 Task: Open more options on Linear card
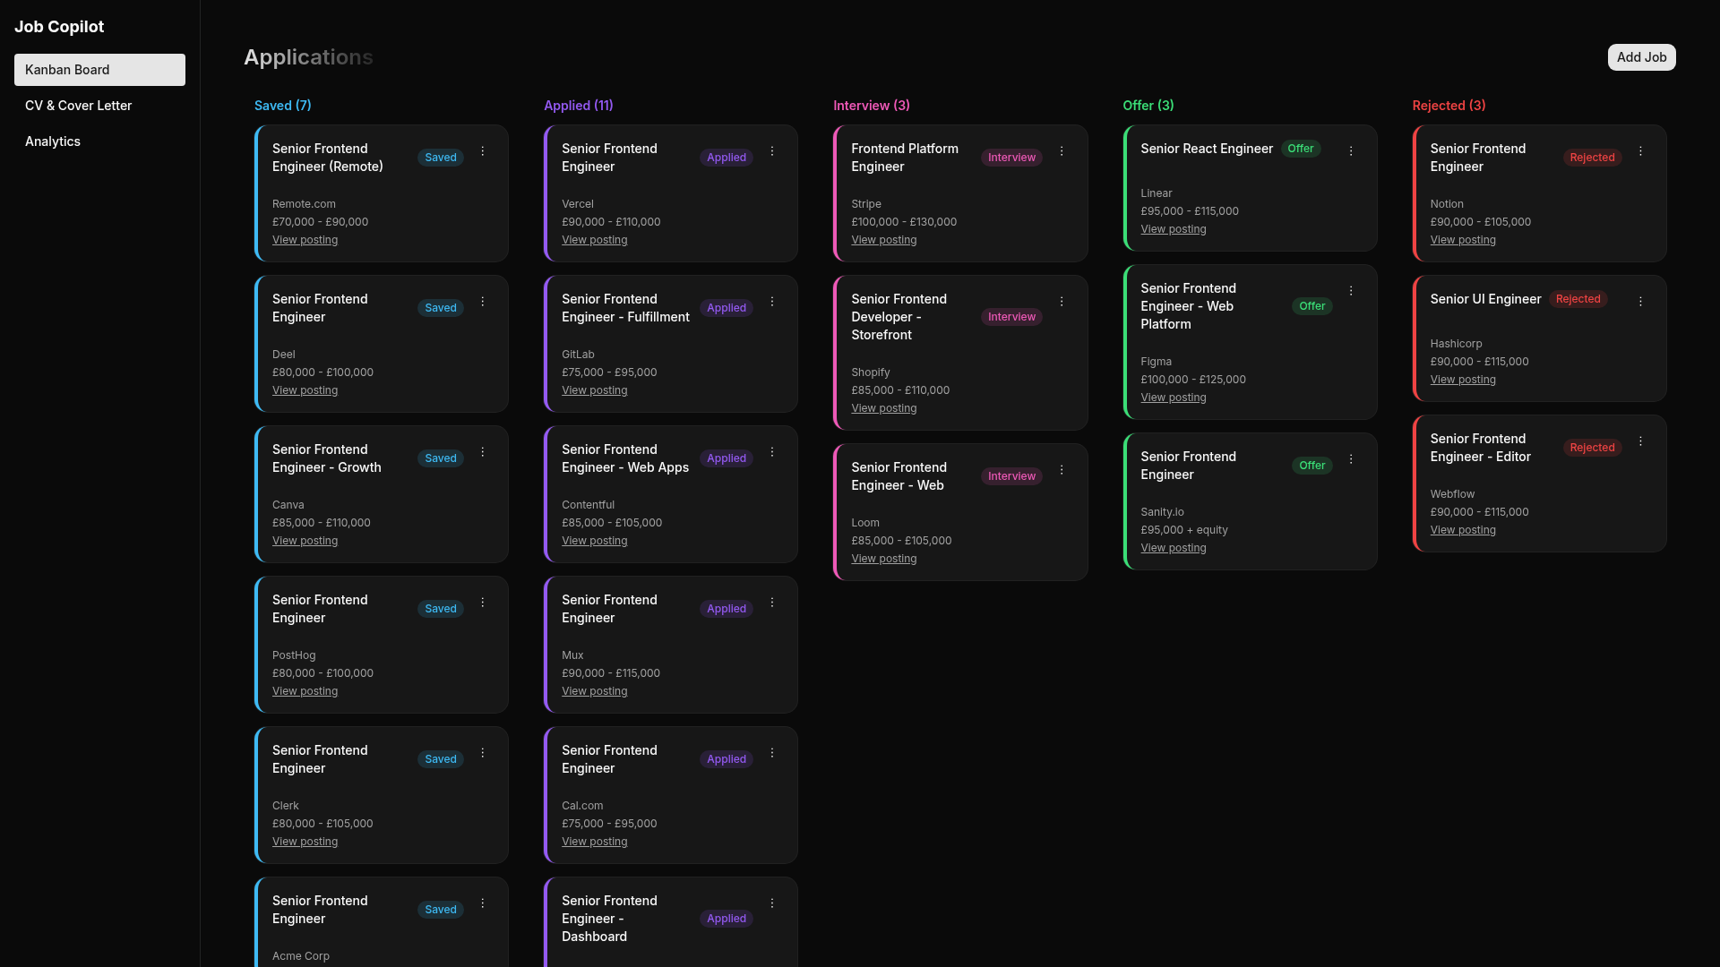pyautogui.click(x=1351, y=151)
